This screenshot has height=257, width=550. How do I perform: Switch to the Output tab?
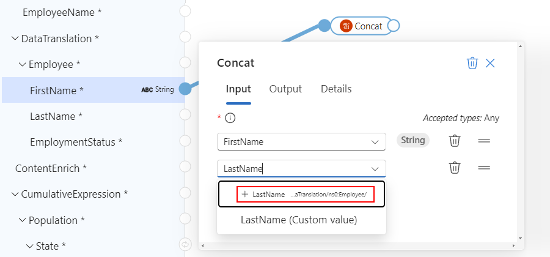tap(285, 89)
